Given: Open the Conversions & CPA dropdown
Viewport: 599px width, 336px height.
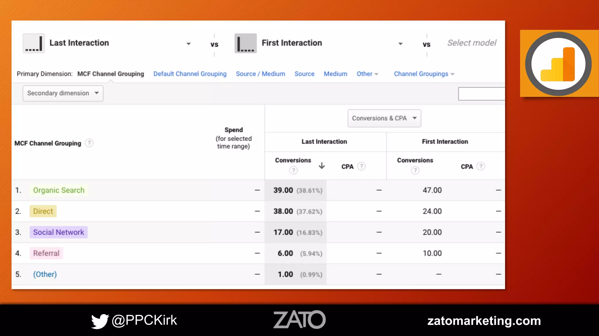Looking at the screenshot, I should coord(384,118).
